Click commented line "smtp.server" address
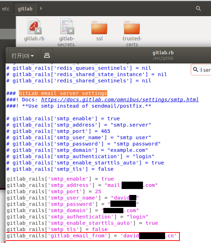The height and width of the screenshot is (243, 211). coord(79,125)
